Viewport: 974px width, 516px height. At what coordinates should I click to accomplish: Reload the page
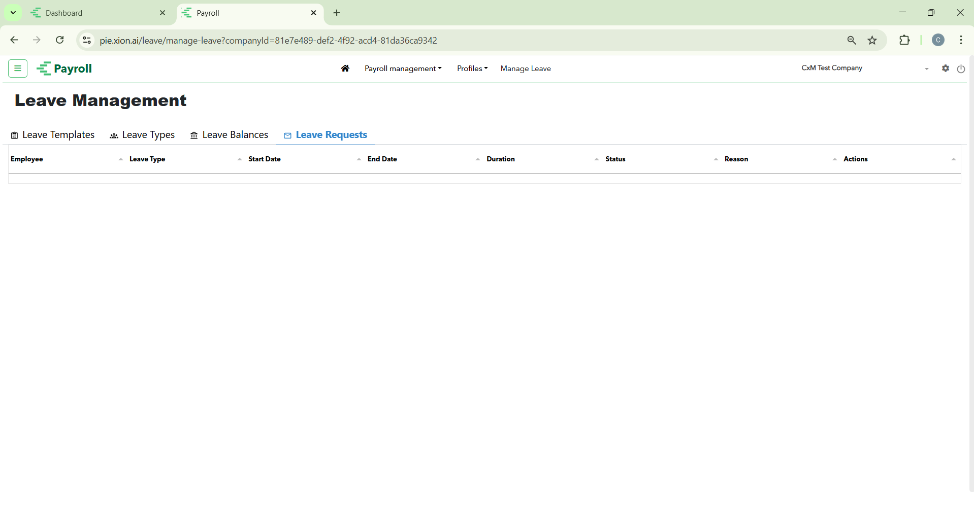coord(60,40)
